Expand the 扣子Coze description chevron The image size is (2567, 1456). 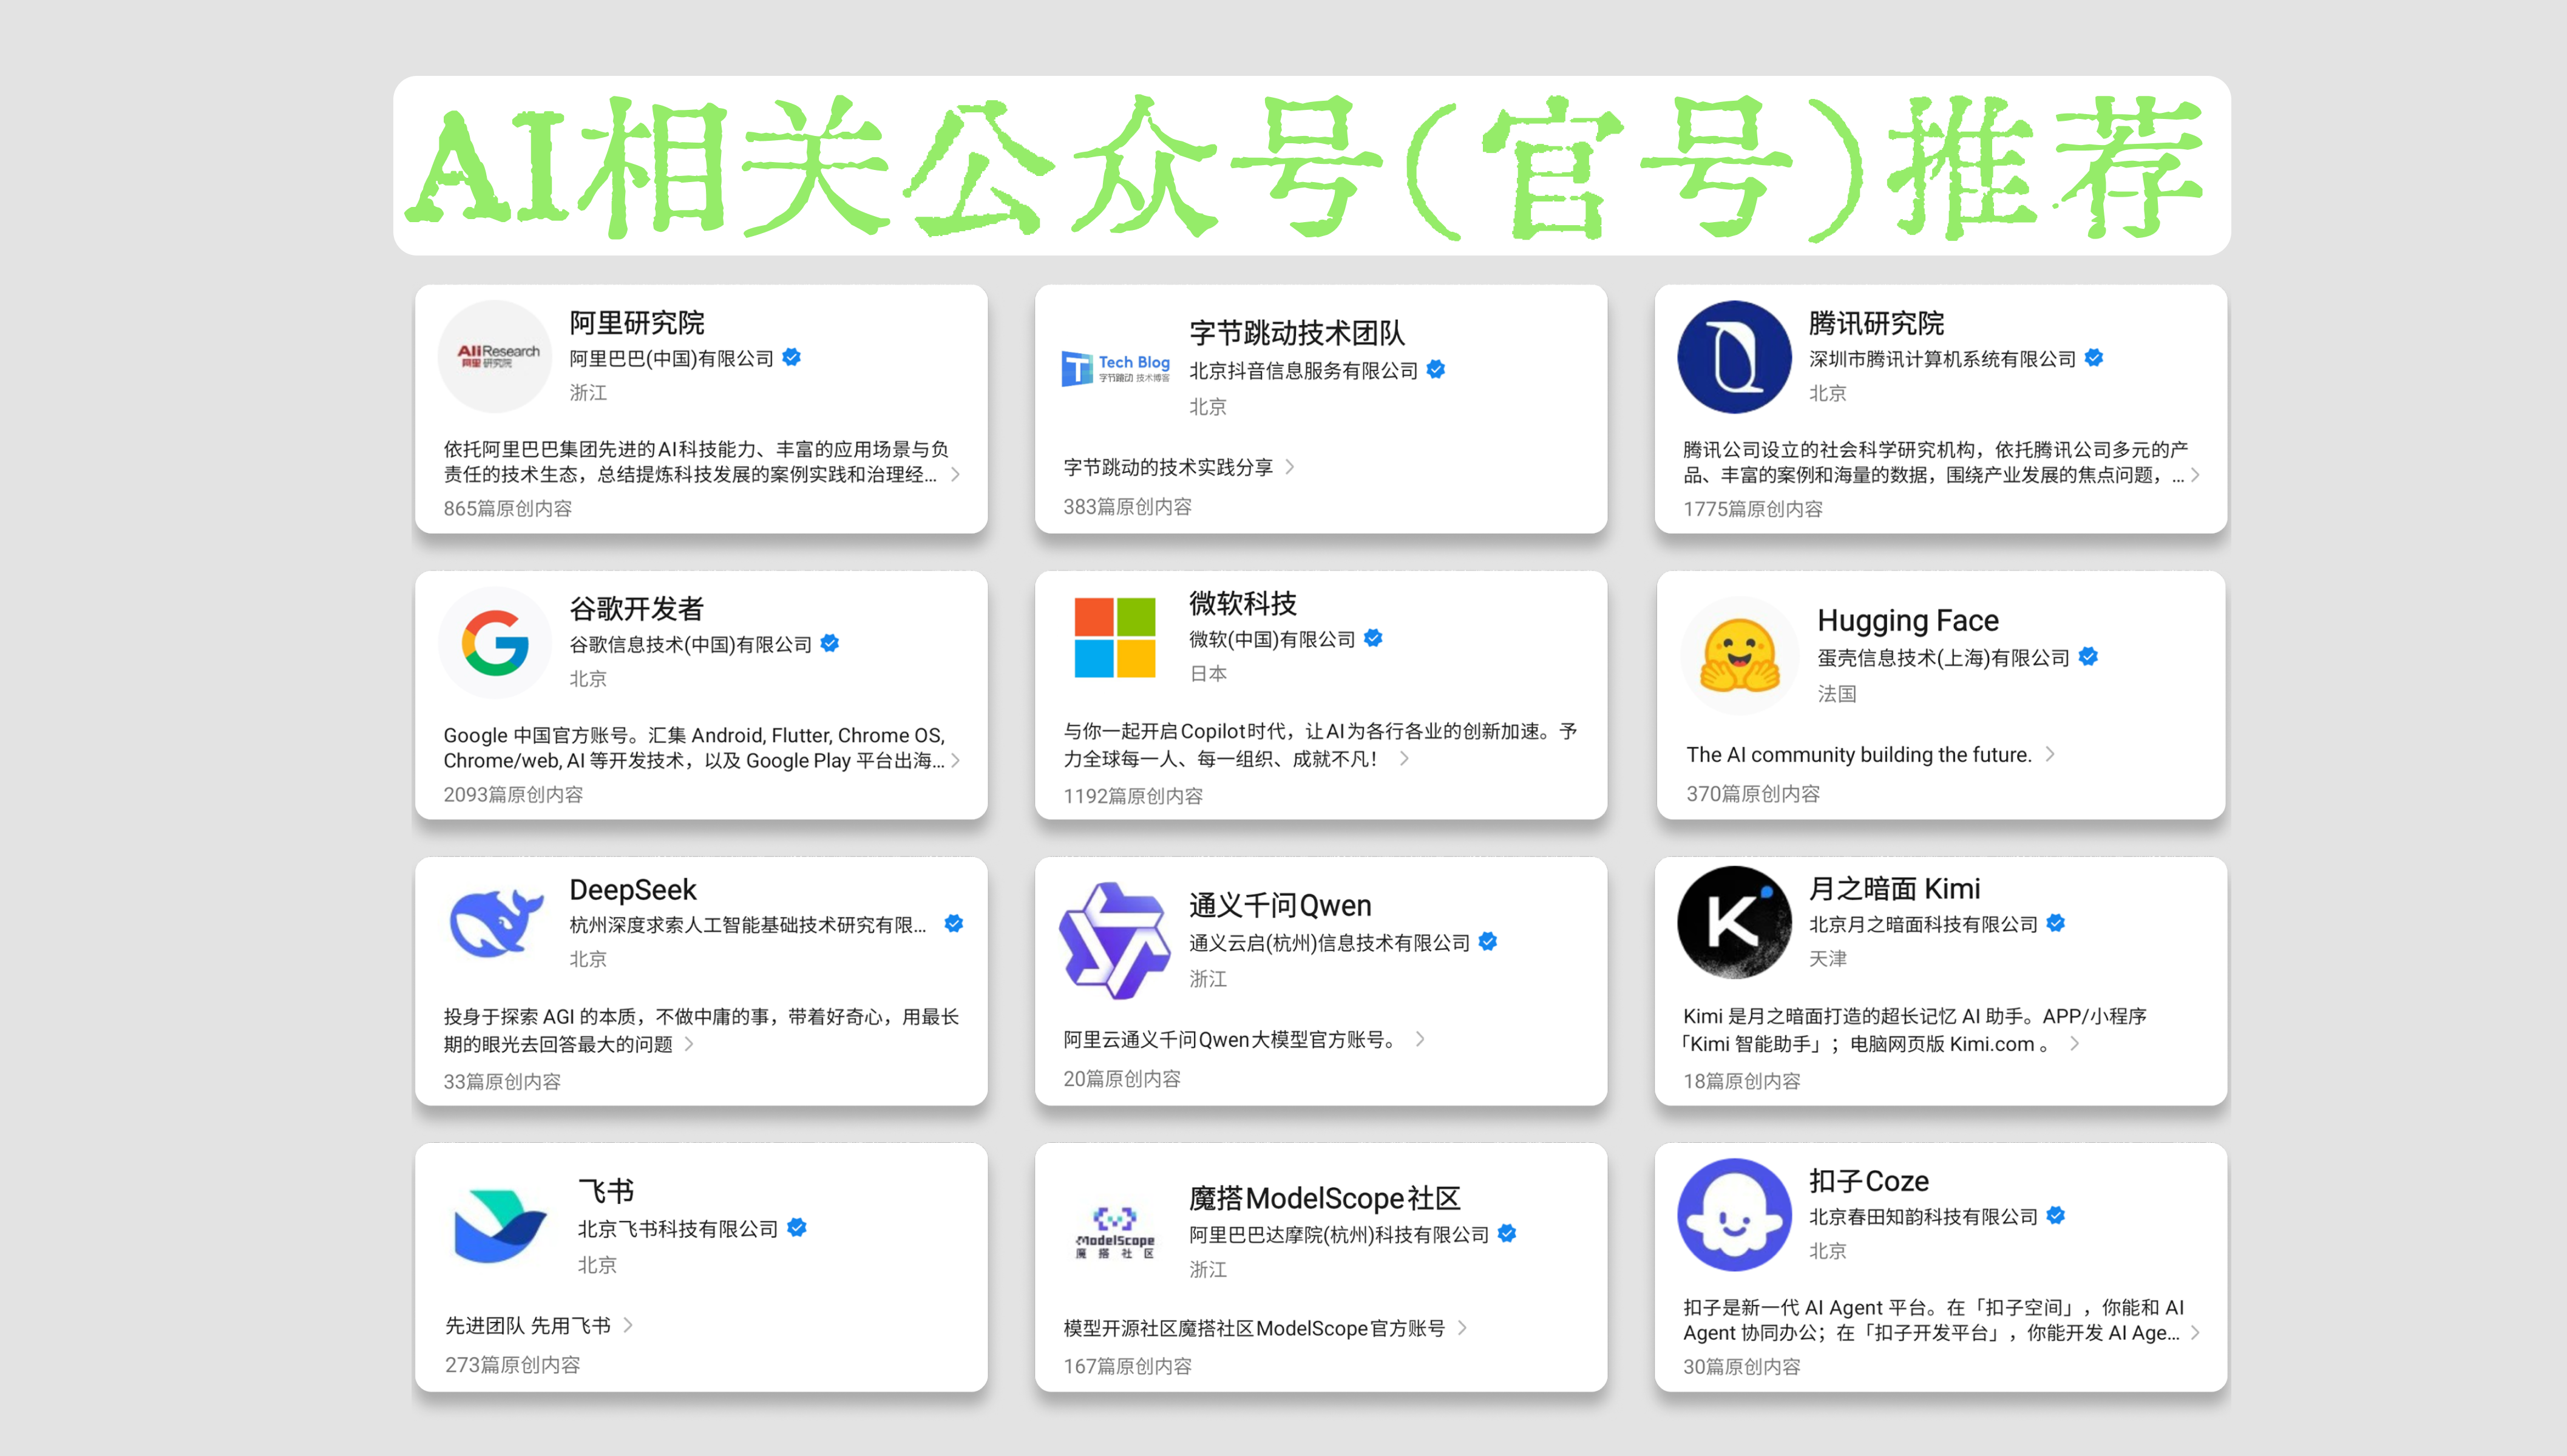pyautogui.click(x=2195, y=1332)
